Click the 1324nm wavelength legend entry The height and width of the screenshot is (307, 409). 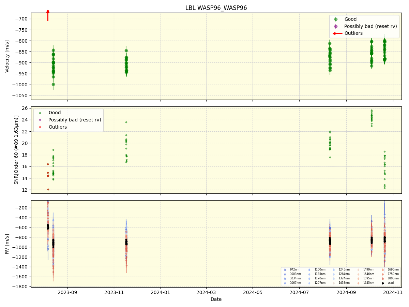pos(344,278)
